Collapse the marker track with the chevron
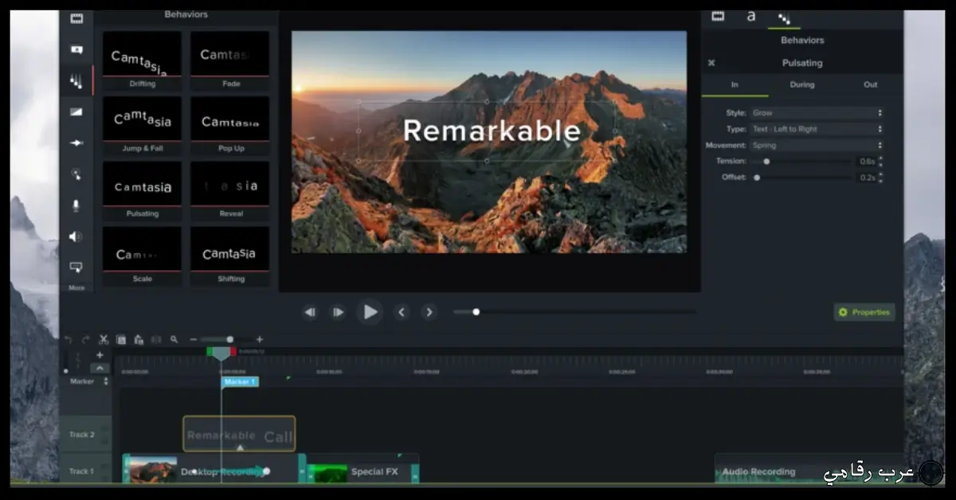 pos(100,369)
